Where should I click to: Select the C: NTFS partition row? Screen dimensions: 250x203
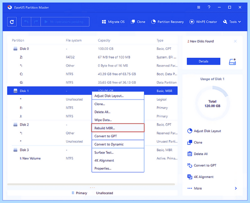92,74
